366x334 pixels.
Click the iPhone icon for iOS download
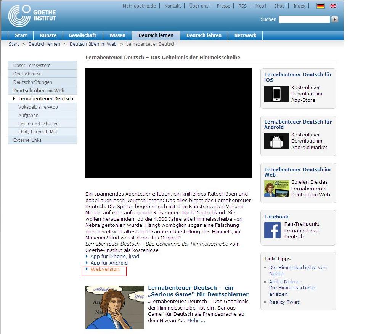tap(277, 94)
